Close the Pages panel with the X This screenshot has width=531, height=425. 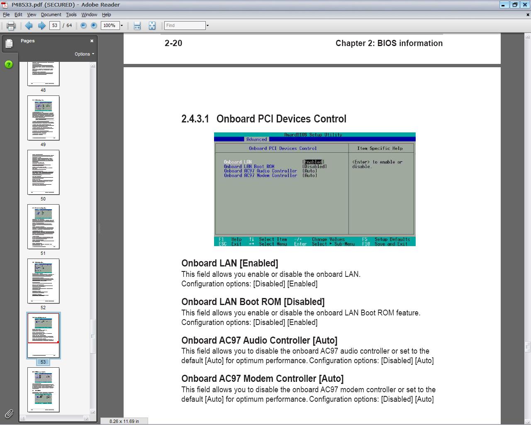[92, 41]
